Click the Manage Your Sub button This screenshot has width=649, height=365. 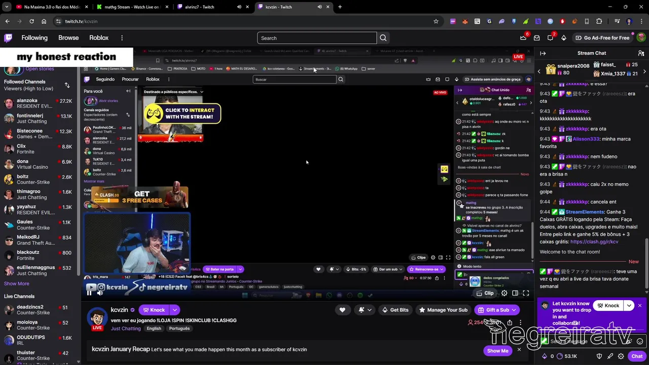coord(442,310)
